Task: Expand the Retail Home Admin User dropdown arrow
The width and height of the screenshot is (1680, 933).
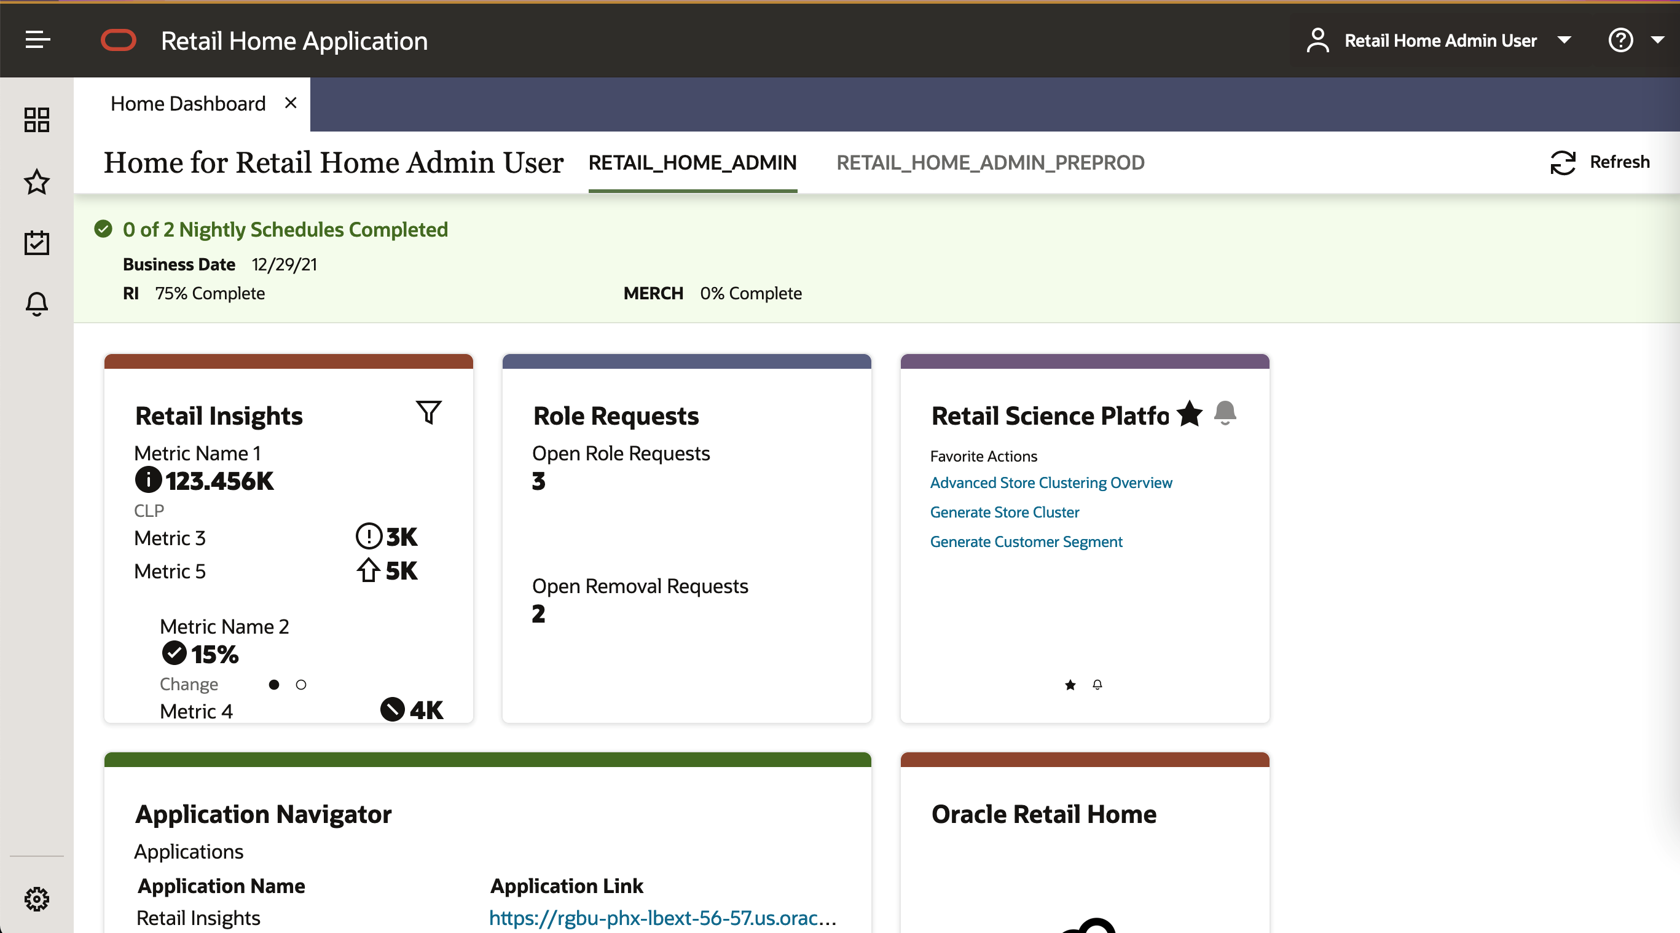Action: (1564, 41)
